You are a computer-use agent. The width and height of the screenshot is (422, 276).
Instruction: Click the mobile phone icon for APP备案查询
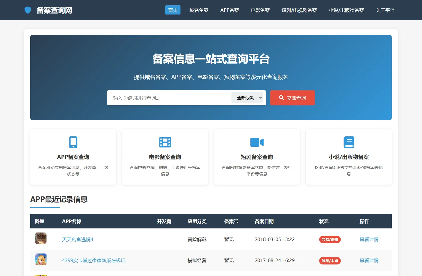coord(73,142)
